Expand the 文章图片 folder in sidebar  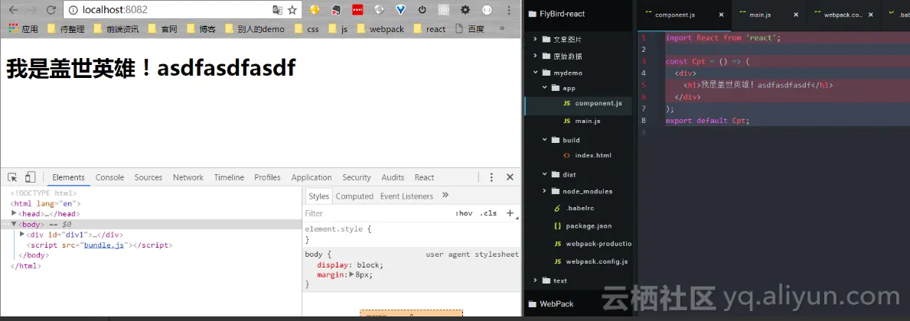(536, 40)
